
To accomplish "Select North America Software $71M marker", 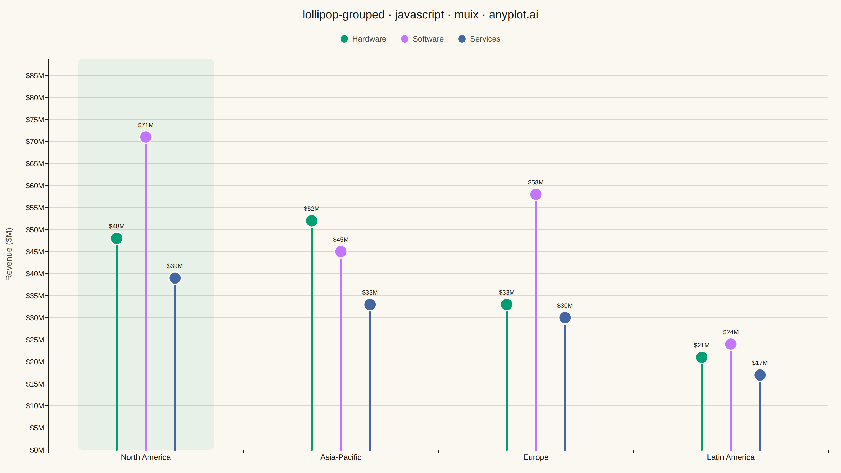I will [146, 137].
